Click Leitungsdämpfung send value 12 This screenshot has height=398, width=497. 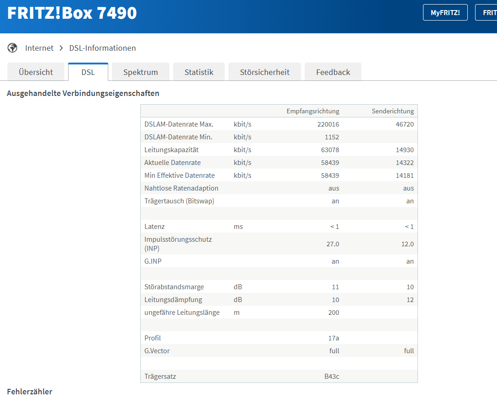pos(410,300)
